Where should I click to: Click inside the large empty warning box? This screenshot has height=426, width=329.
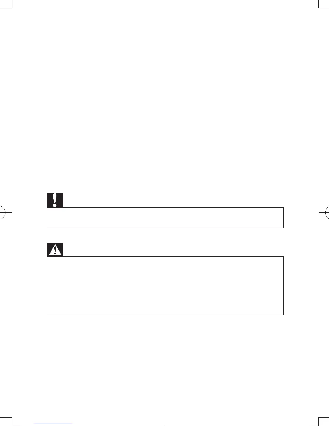click(165, 286)
